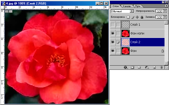
Task: Click Фон копи layer thumbnail
Action: 126,33
